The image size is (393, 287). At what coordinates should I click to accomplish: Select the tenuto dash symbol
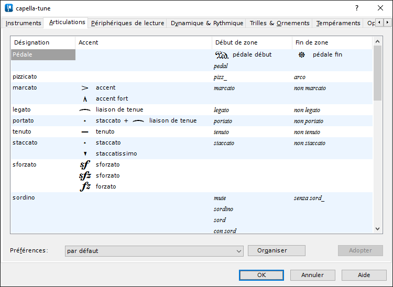click(x=85, y=132)
